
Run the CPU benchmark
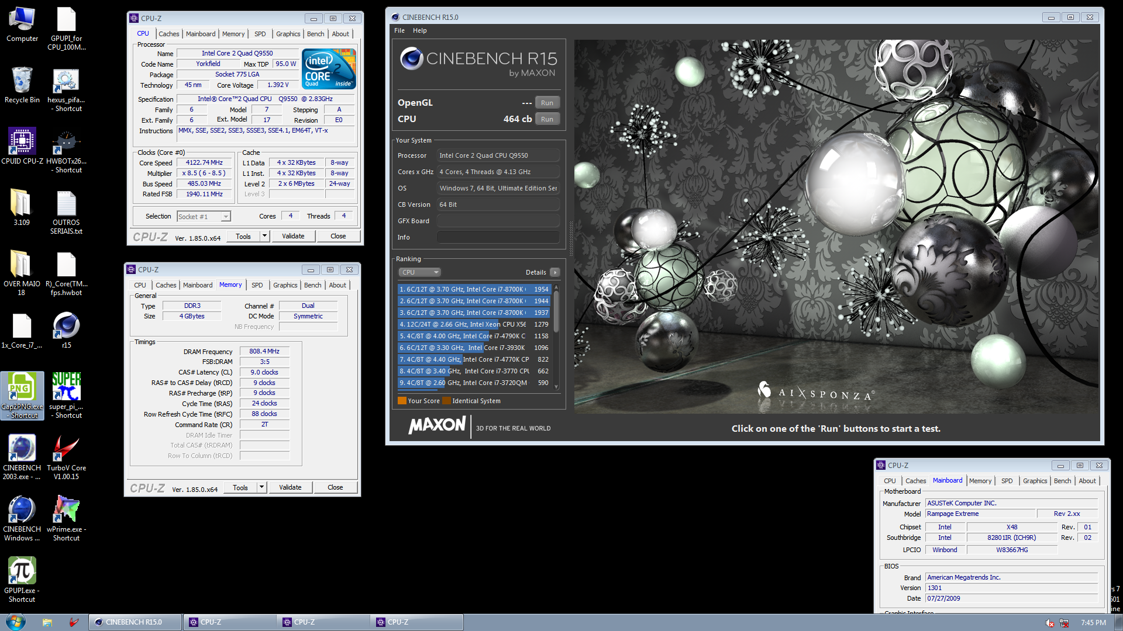pyautogui.click(x=547, y=119)
